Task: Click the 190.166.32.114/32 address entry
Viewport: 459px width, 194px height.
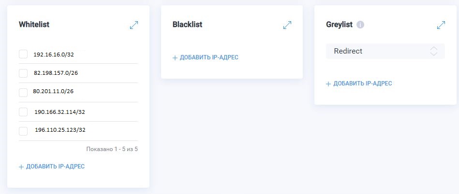Action: pos(60,112)
